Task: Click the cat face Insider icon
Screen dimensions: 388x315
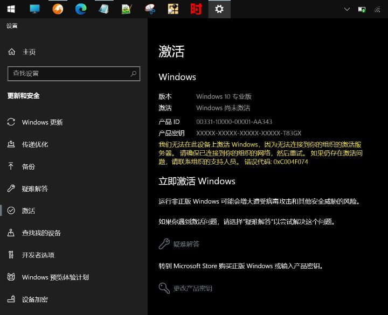Action: 11,277
